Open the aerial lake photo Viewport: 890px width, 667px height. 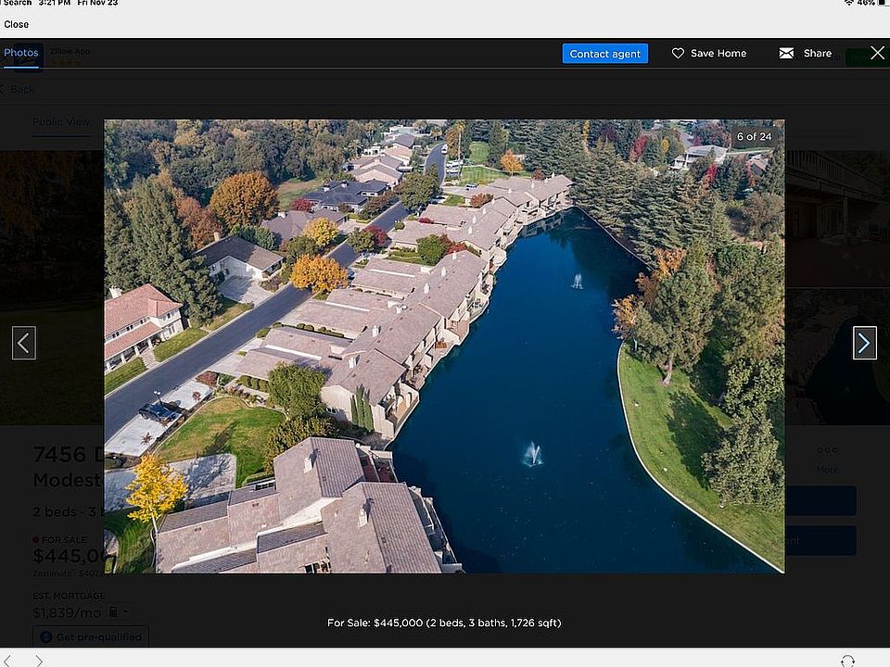pos(444,346)
